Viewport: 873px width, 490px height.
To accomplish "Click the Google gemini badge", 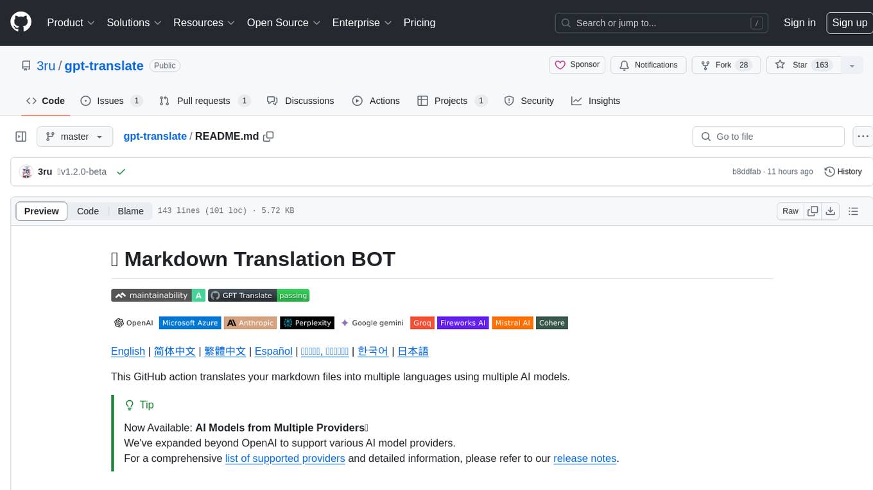I will pyautogui.click(x=373, y=323).
